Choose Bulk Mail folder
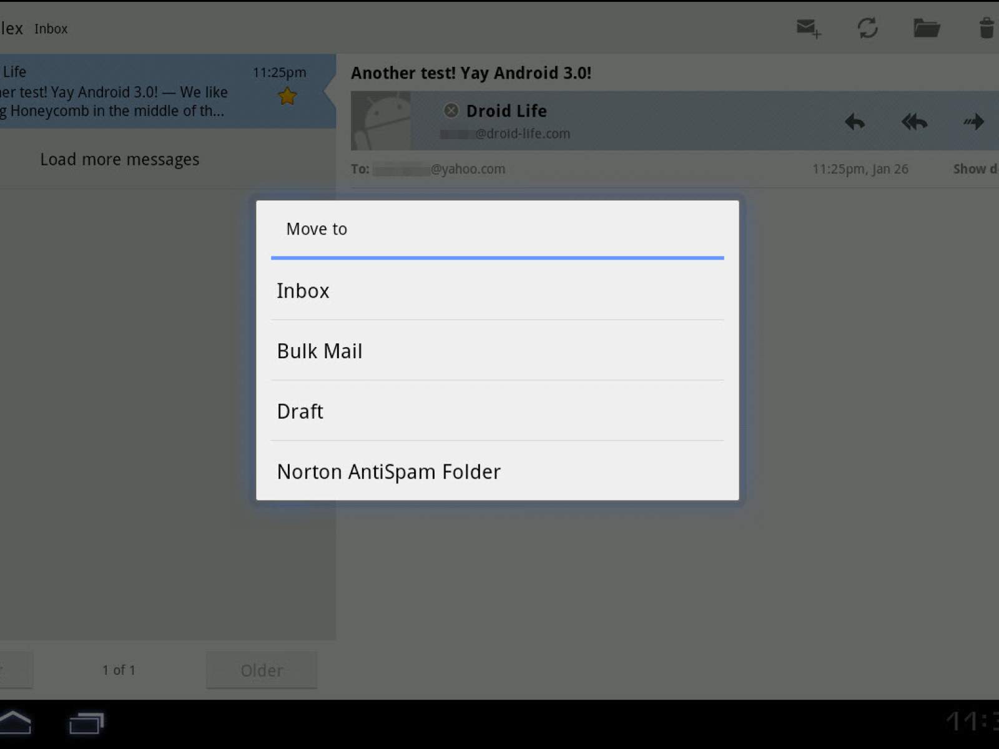The image size is (999, 749). 497,351
